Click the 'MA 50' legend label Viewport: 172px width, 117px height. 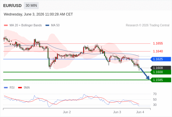point(55,25)
